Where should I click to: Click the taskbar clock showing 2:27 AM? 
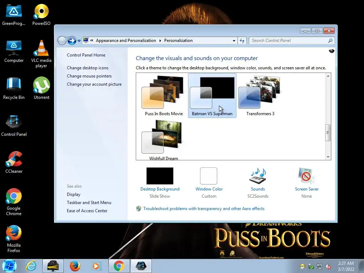point(346,266)
